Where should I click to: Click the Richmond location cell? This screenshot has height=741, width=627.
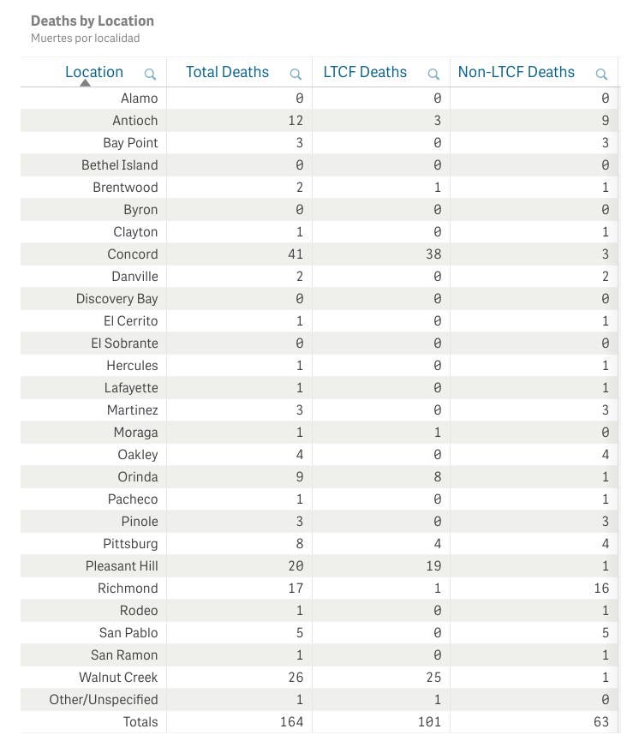[x=128, y=589]
